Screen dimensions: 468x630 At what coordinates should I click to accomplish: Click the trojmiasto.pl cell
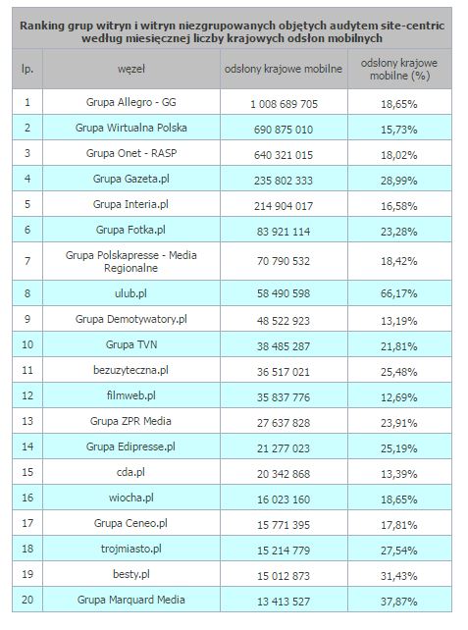130,549
